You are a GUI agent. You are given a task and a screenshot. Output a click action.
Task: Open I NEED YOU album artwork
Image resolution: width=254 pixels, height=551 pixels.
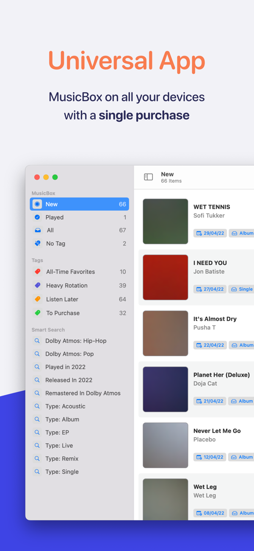[x=166, y=278]
